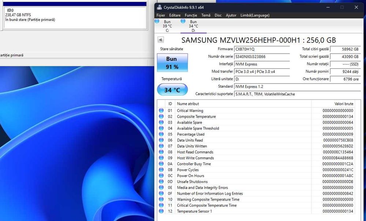Click the Nume atribut column header
The height and width of the screenshot is (221, 366).
point(243,104)
